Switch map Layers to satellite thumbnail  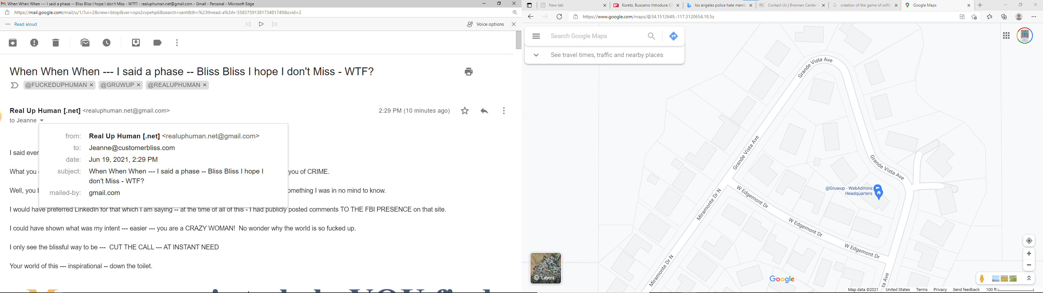click(545, 268)
